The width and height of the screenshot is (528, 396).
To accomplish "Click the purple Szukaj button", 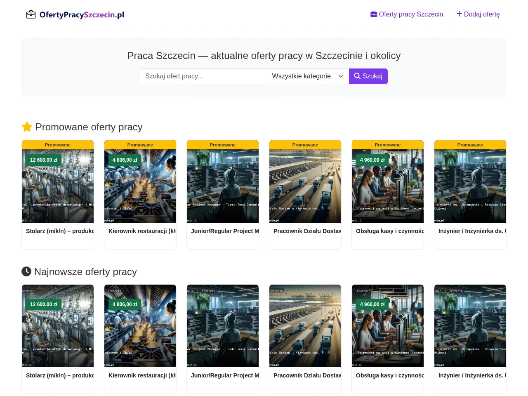I will [x=368, y=76].
